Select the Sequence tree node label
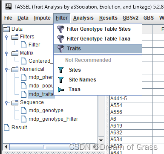This screenshot has width=164, height=154. (32, 102)
